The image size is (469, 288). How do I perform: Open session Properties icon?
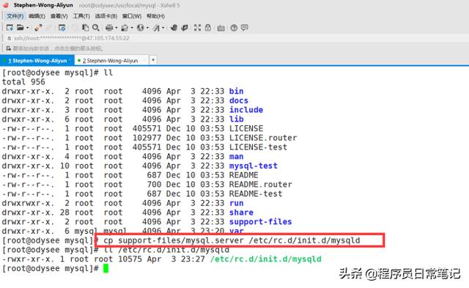point(62,28)
